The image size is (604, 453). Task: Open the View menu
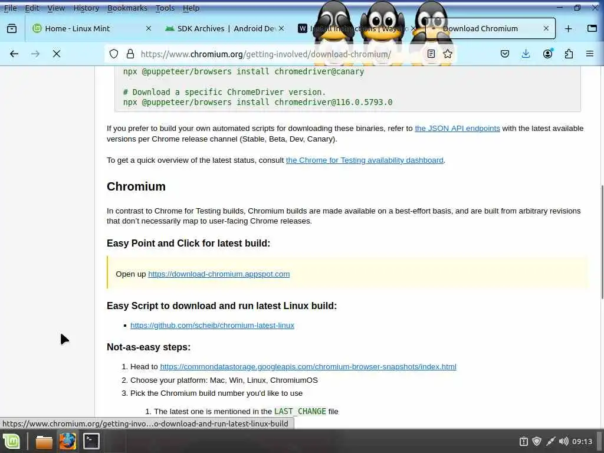pos(56,8)
